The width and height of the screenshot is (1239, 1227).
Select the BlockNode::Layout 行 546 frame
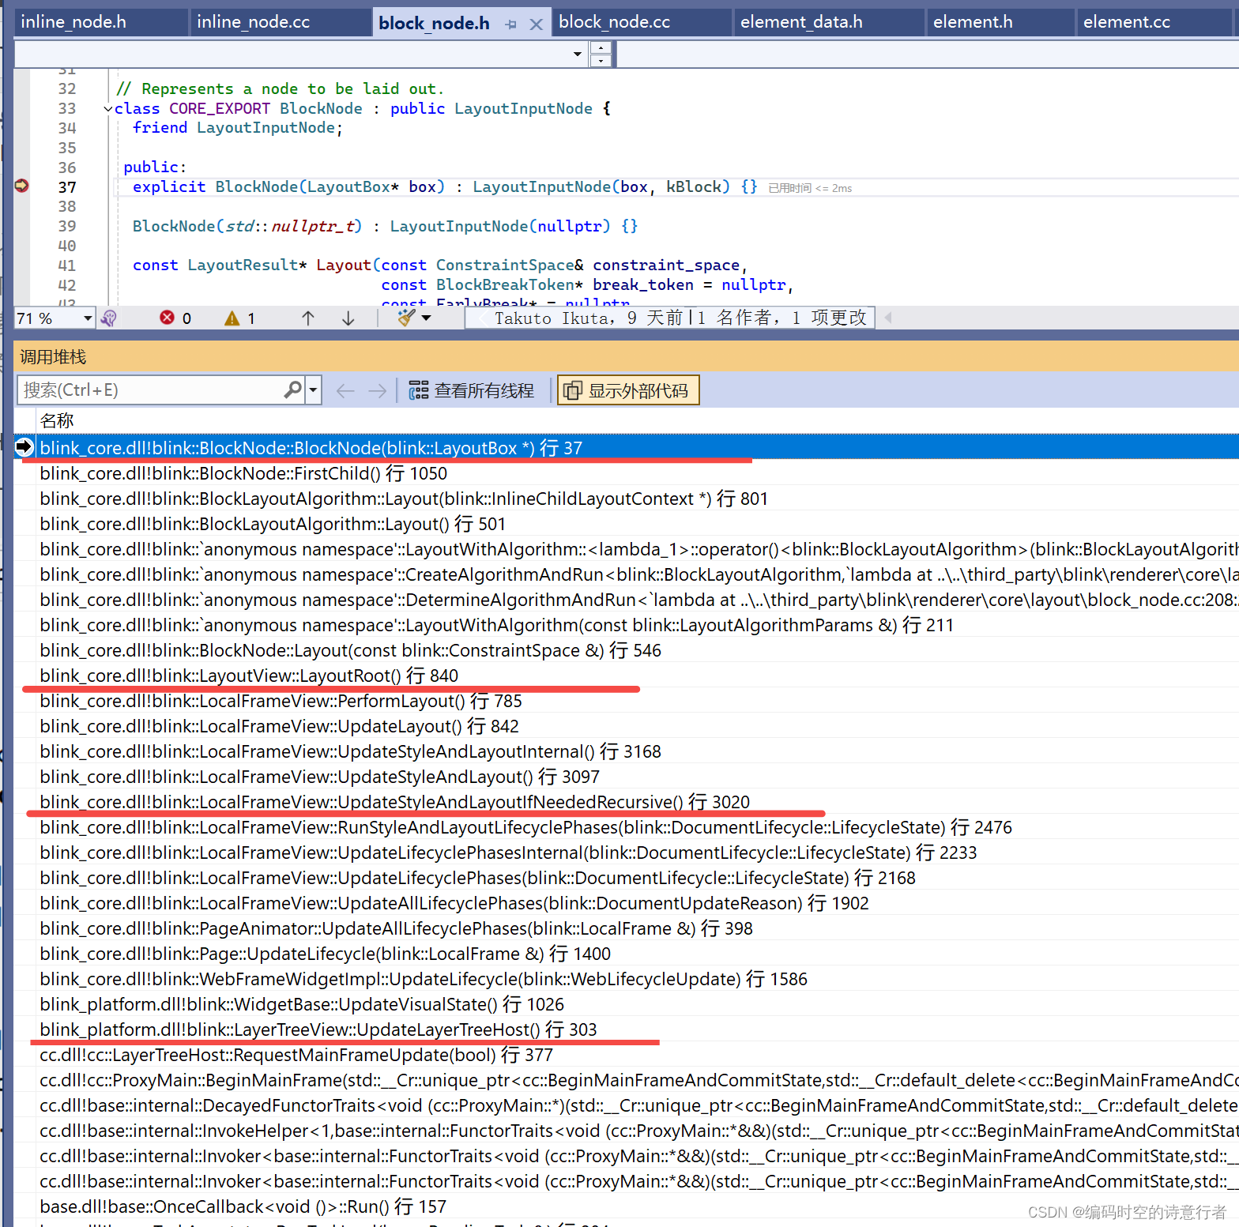[638, 650]
